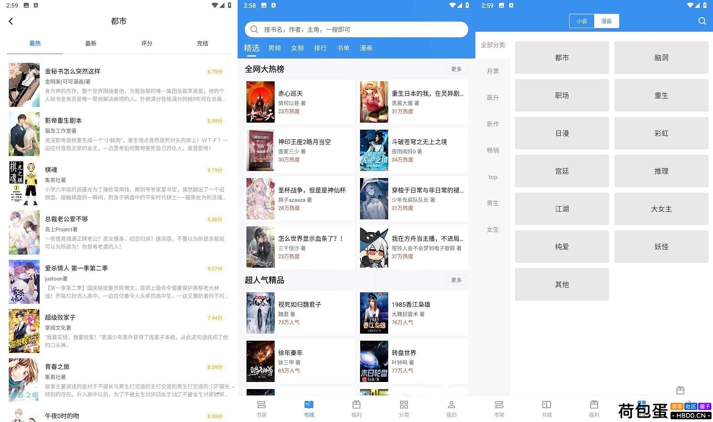Select 最新 tab

click(x=91, y=44)
